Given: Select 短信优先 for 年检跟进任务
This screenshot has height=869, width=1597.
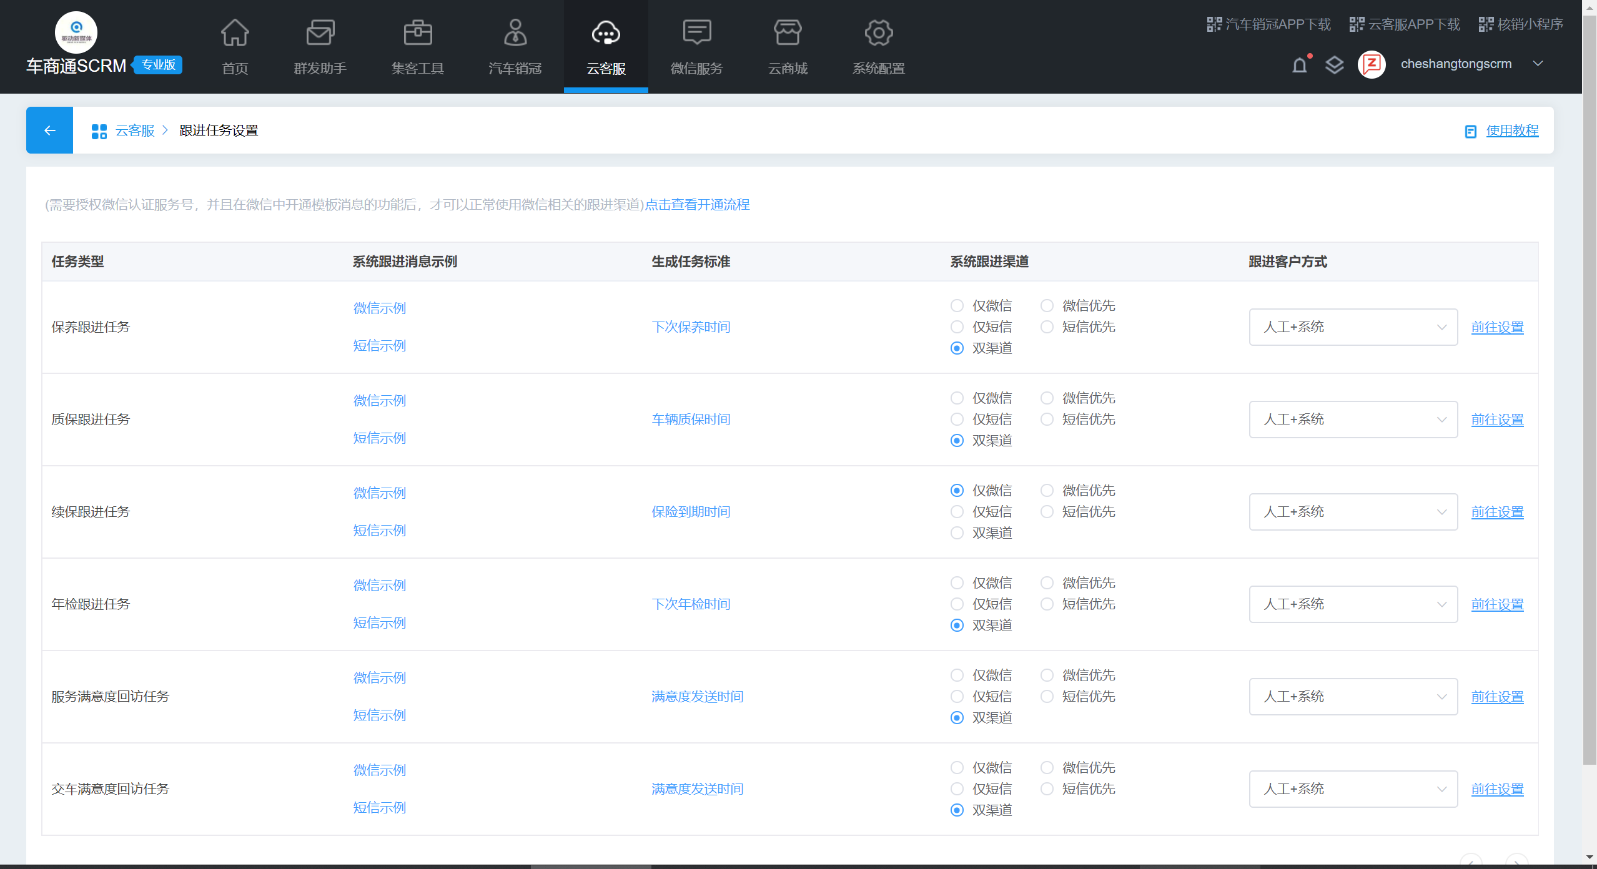Looking at the screenshot, I should pyautogui.click(x=1047, y=604).
